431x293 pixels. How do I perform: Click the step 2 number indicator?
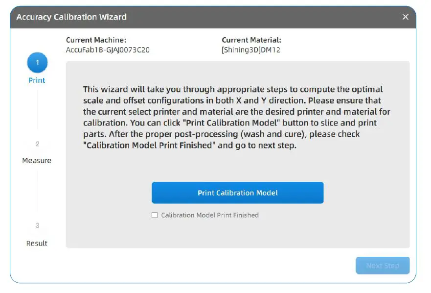tap(37, 144)
